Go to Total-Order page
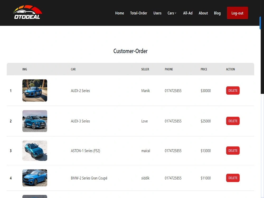The width and height of the screenshot is (264, 198). pyautogui.click(x=139, y=13)
